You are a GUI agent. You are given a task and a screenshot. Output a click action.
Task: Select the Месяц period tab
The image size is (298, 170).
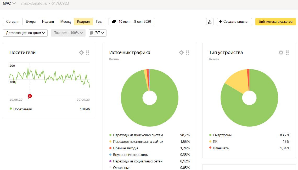(66, 22)
